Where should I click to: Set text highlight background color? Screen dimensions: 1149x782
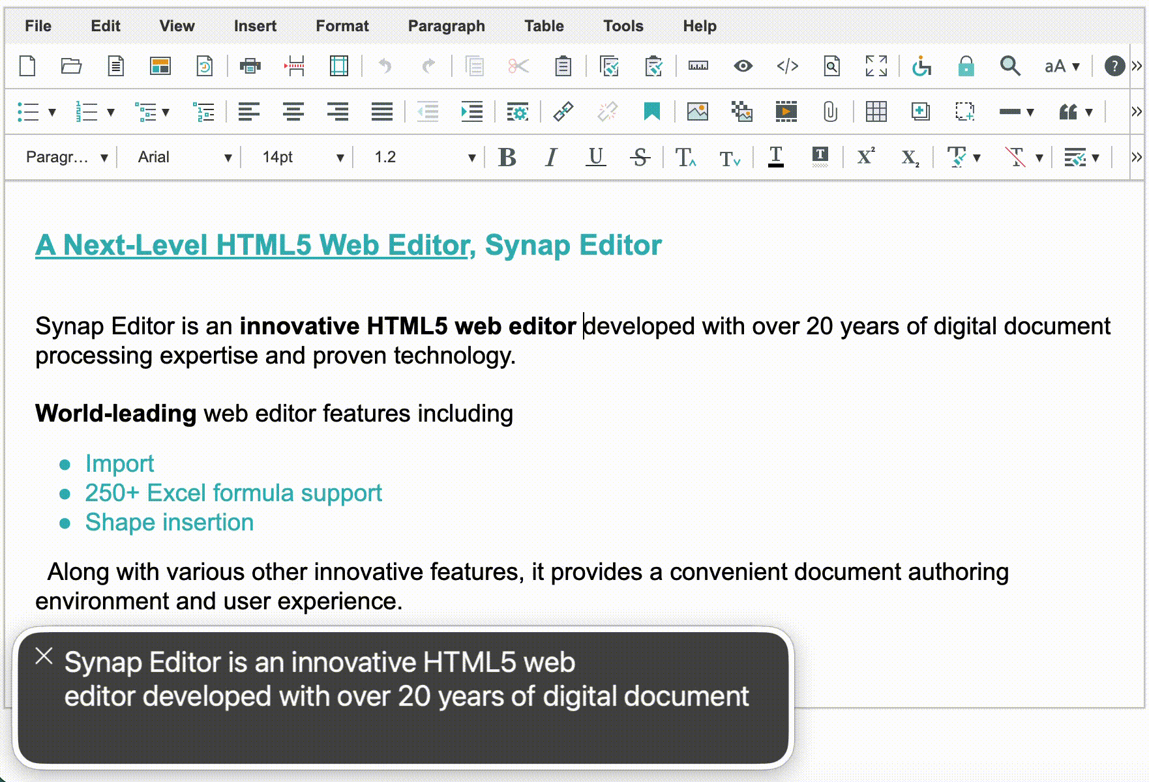[820, 157]
